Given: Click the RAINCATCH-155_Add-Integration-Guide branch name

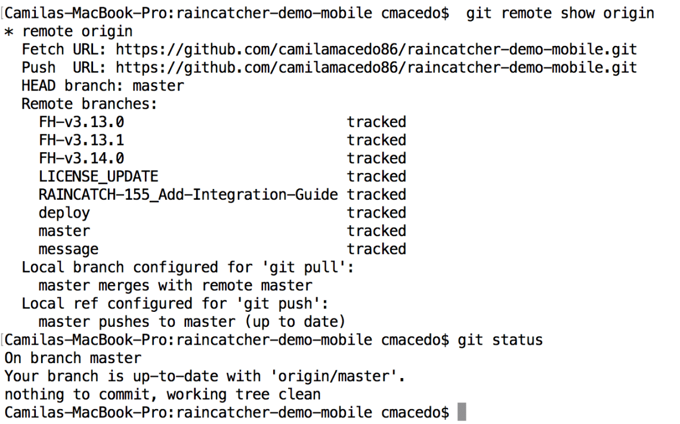Looking at the screenshot, I should coord(188,194).
